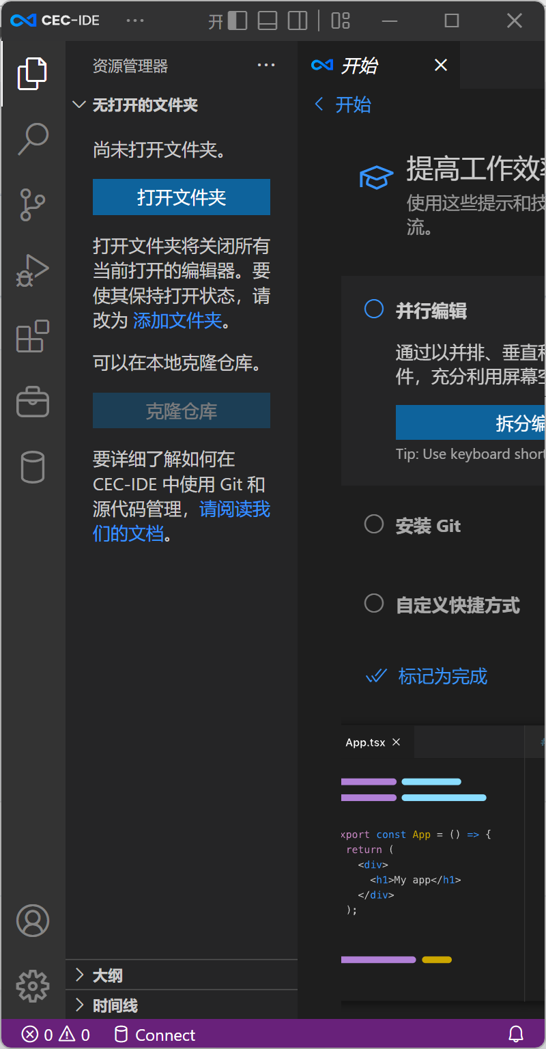546x1049 pixels.
Task: Open the Extensions view
Action: coord(33,336)
